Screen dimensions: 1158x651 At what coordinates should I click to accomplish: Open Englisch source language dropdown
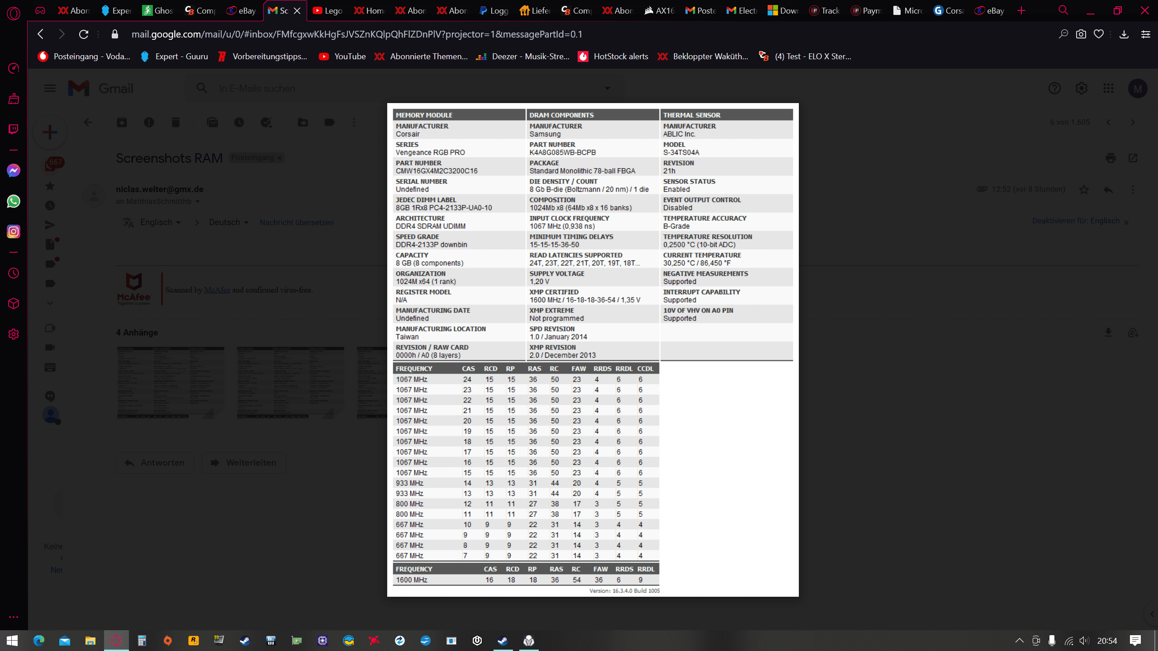pos(160,222)
